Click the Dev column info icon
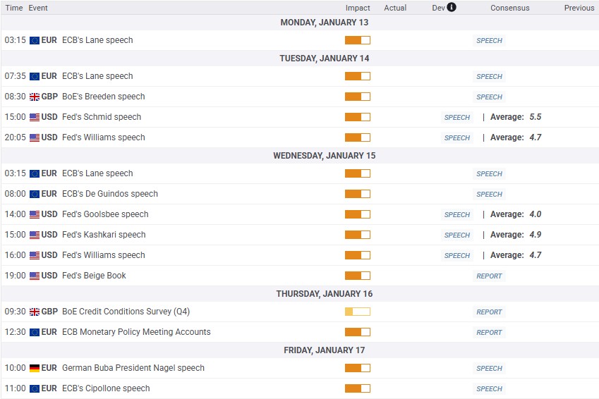Image resolution: width=599 pixels, height=399 pixels. coord(452,8)
